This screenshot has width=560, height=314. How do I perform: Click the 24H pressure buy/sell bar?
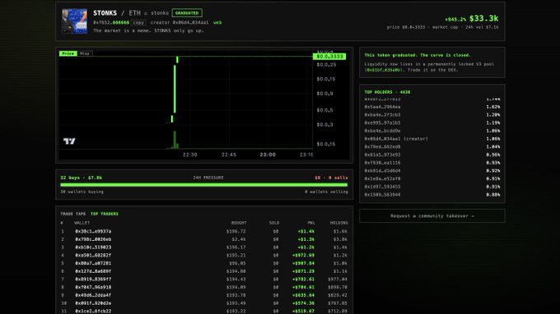204,185
